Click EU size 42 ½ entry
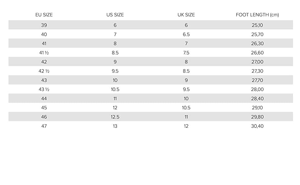The width and height of the screenshot is (300, 185). (x=44, y=71)
